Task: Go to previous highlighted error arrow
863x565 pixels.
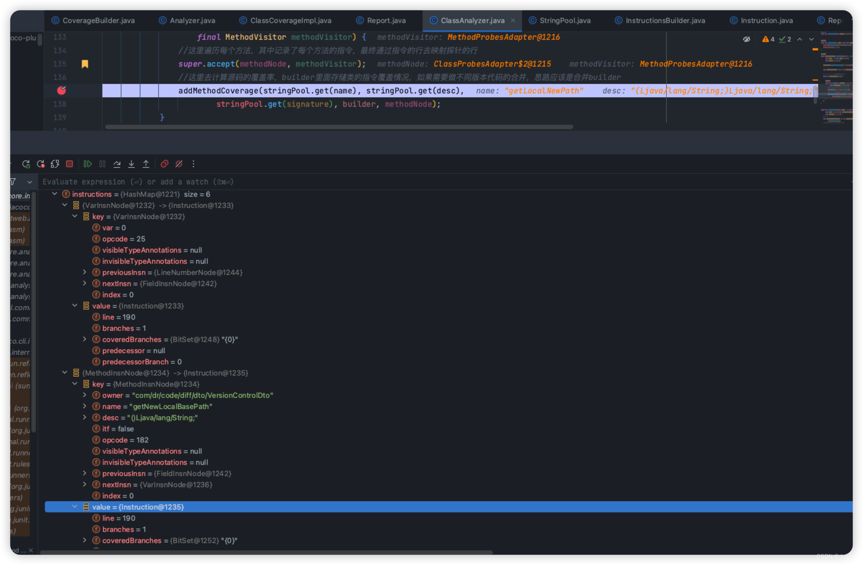Action: pyautogui.click(x=800, y=39)
